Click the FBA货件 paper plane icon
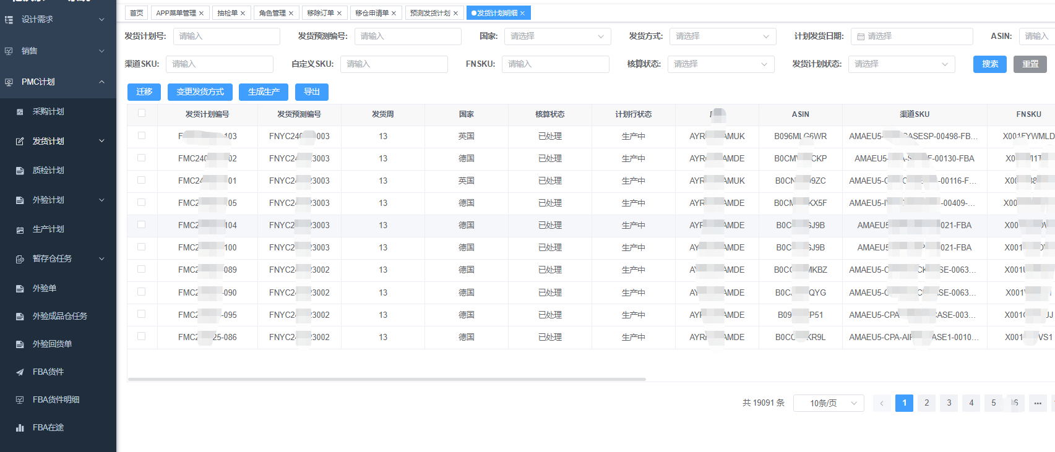Viewport: 1055px width, 452px height. tap(20, 372)
